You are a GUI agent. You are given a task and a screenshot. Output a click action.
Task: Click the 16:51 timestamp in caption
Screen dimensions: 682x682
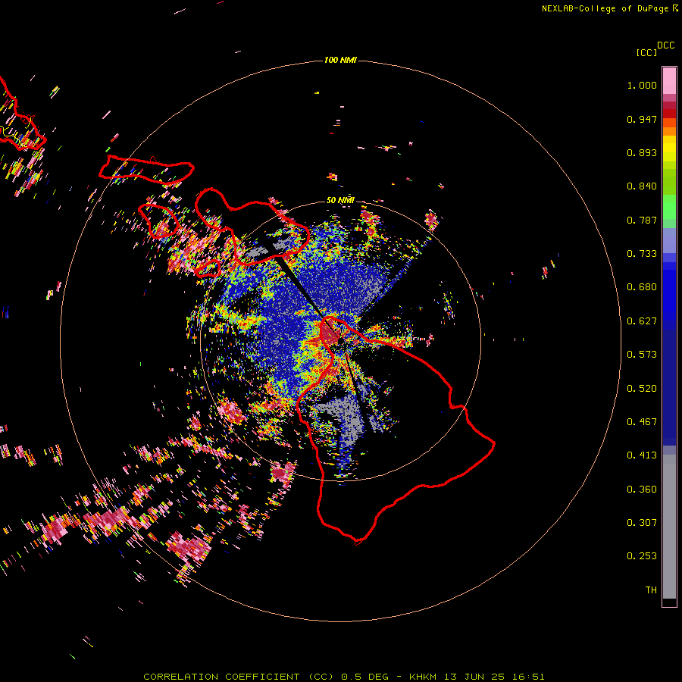(x=528, y=677)
